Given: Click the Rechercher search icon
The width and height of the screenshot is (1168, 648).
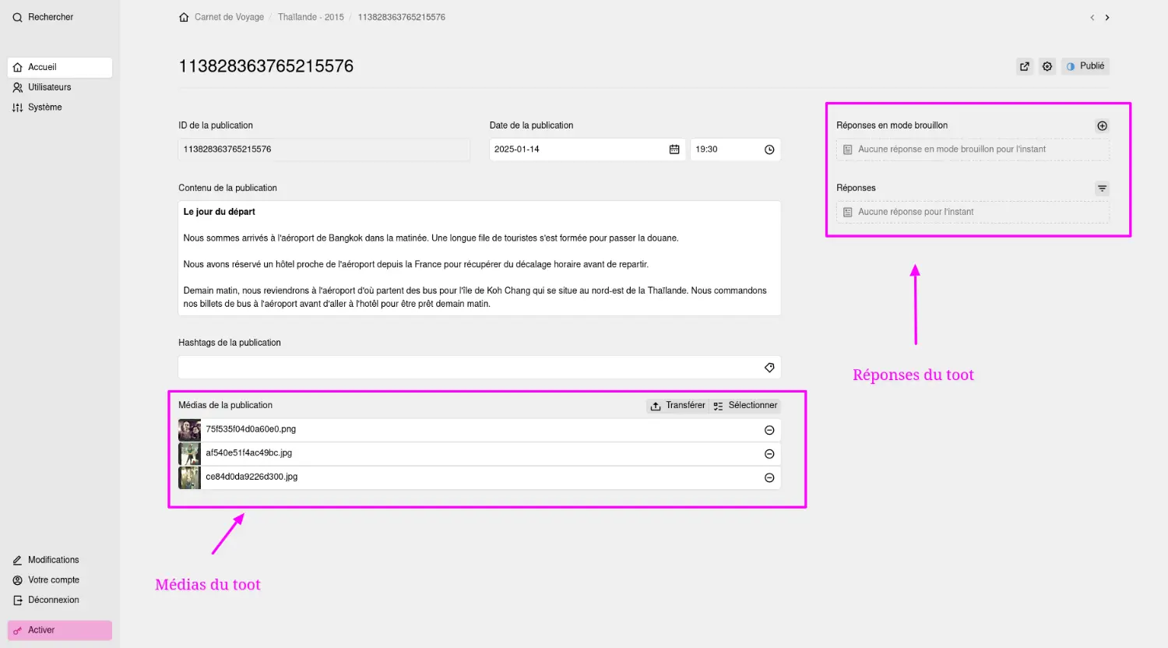Looking at the screenshot, I should click(17, 17).
